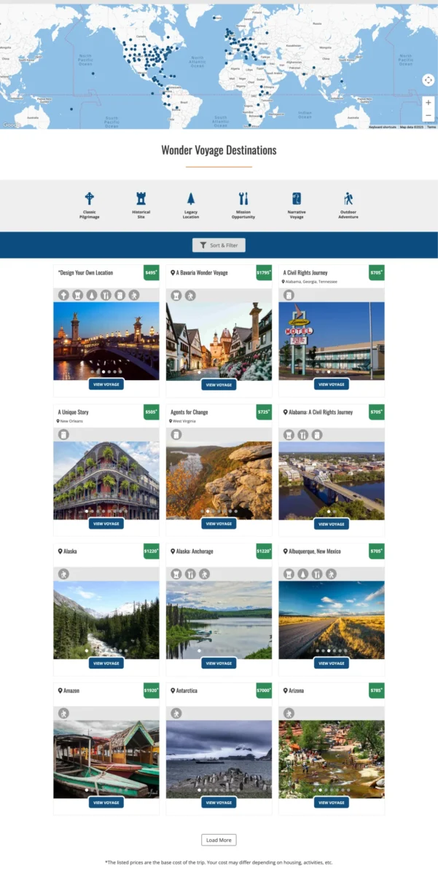Filter by the Historical Site castle icon
The width and height of the screenshot is (438, 874).
coord(141,199)
